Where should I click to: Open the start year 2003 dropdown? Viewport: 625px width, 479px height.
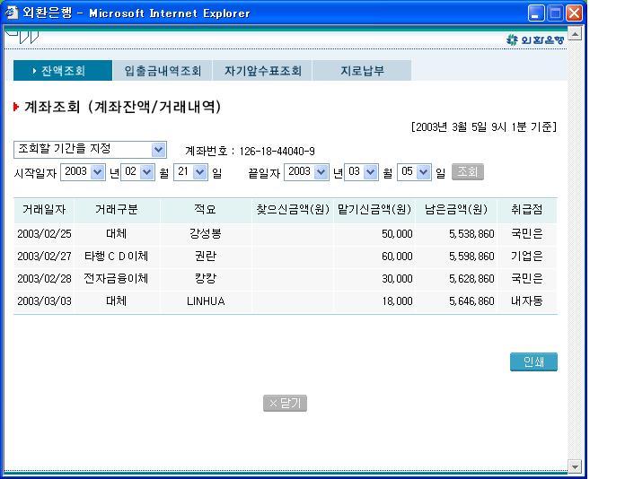pos(98,171)
